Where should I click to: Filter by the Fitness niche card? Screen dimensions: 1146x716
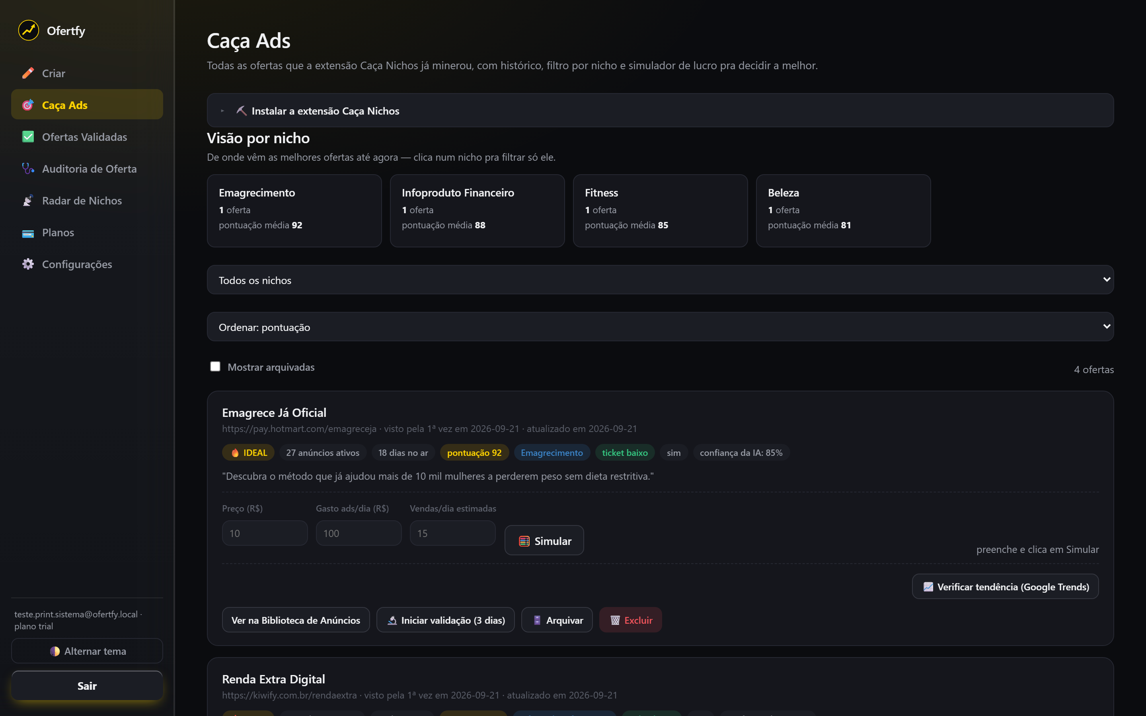(660, 210)
